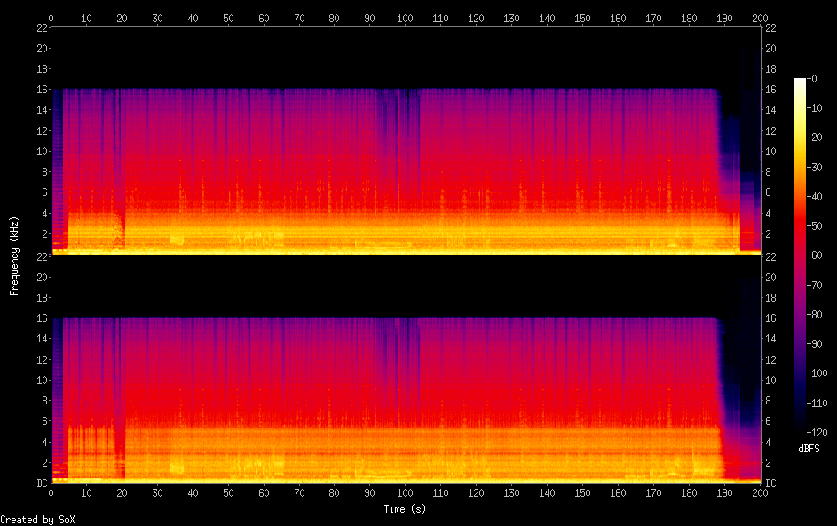Click the "Created by SoX" caption
This screenshot has width=837, height=526.
pyautogui.click(x=37, y=520)
